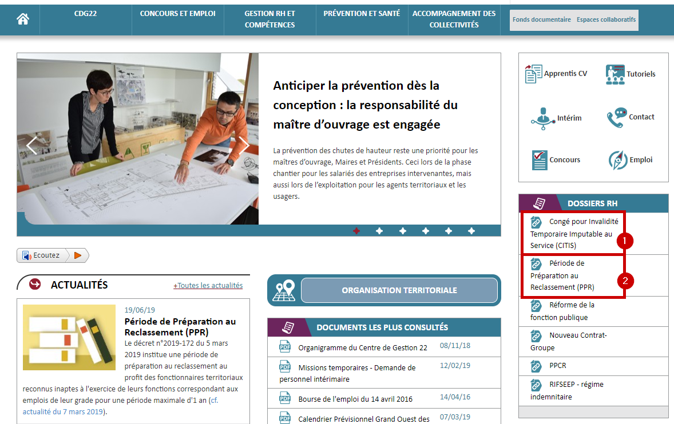Open the Prévention et Santé menu

(x=362, y=14)
